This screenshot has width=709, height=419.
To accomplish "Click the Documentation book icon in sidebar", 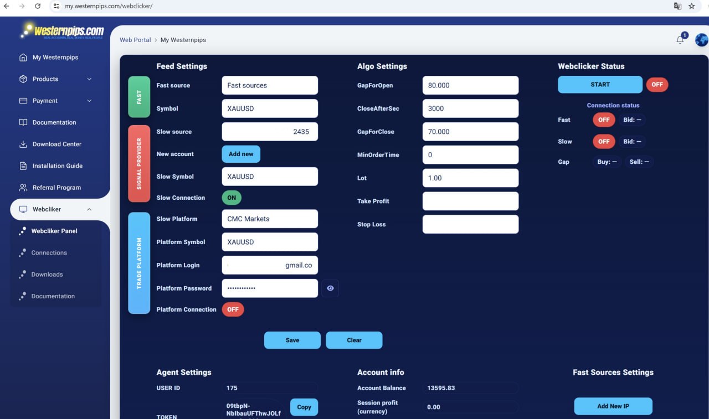I will coord(23,122).
